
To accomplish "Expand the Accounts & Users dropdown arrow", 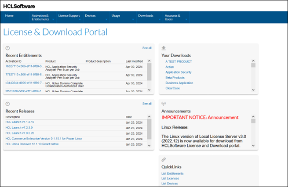I will coord(186,20).
